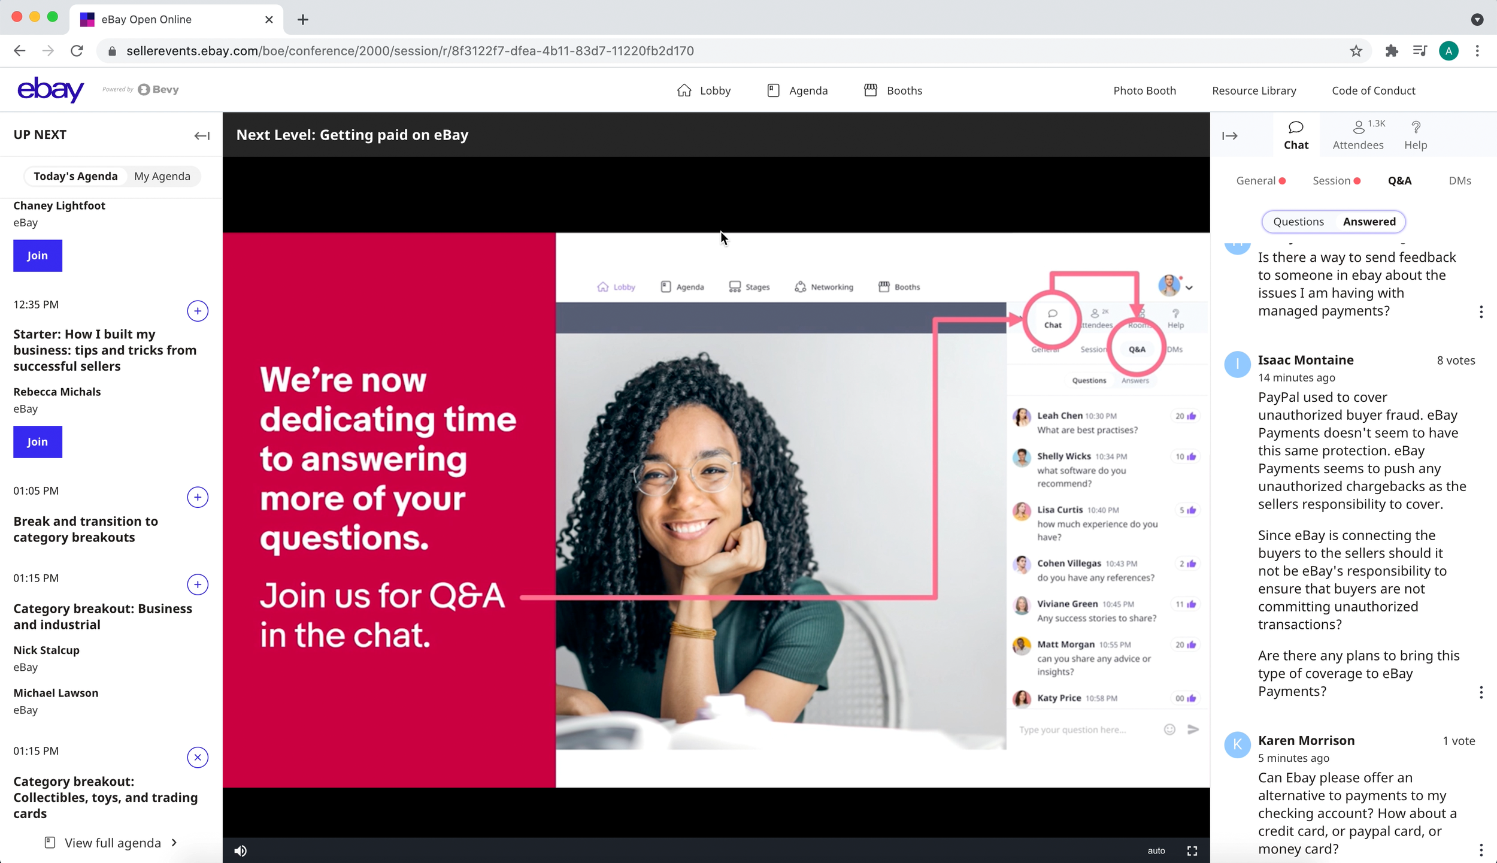Image resolution: width=1497 pixels, height=863 pixels.
Task: Switch to the DMs tab
Action: (x=1459, y=181)
